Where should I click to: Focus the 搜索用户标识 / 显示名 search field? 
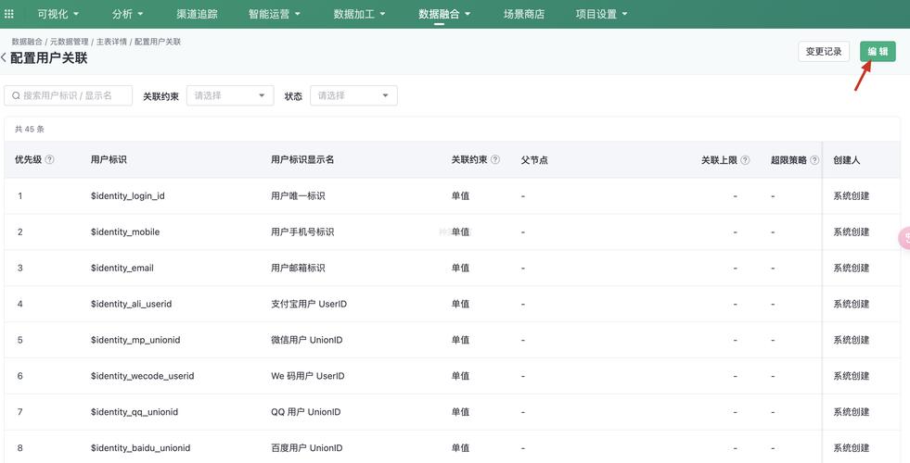tap(69, 95)
